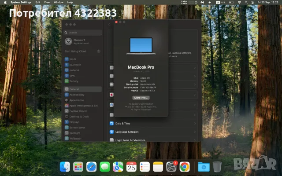Select Network in the Settings sidebar
Image resolution: width=282 pixels, height=176 pixels.
pyautogui.click(x=82, y=70)
